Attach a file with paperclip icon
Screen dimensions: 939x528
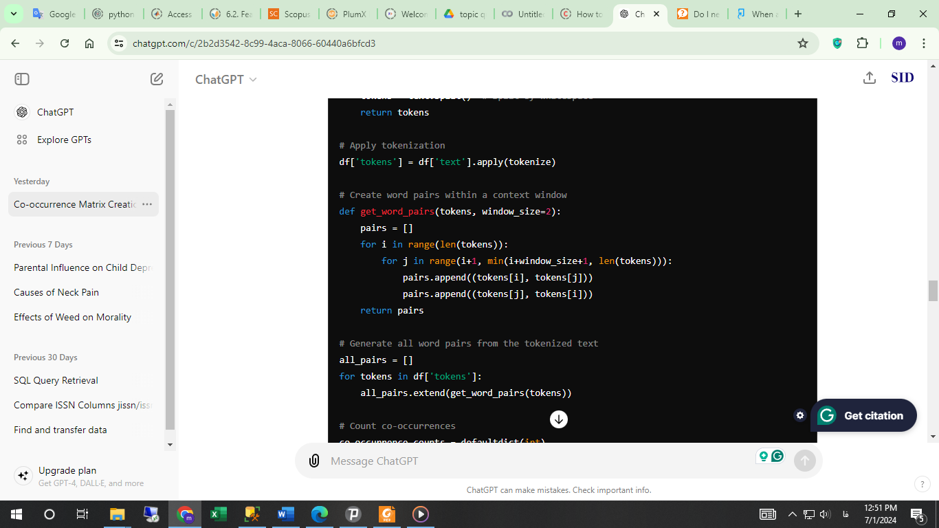314,461
